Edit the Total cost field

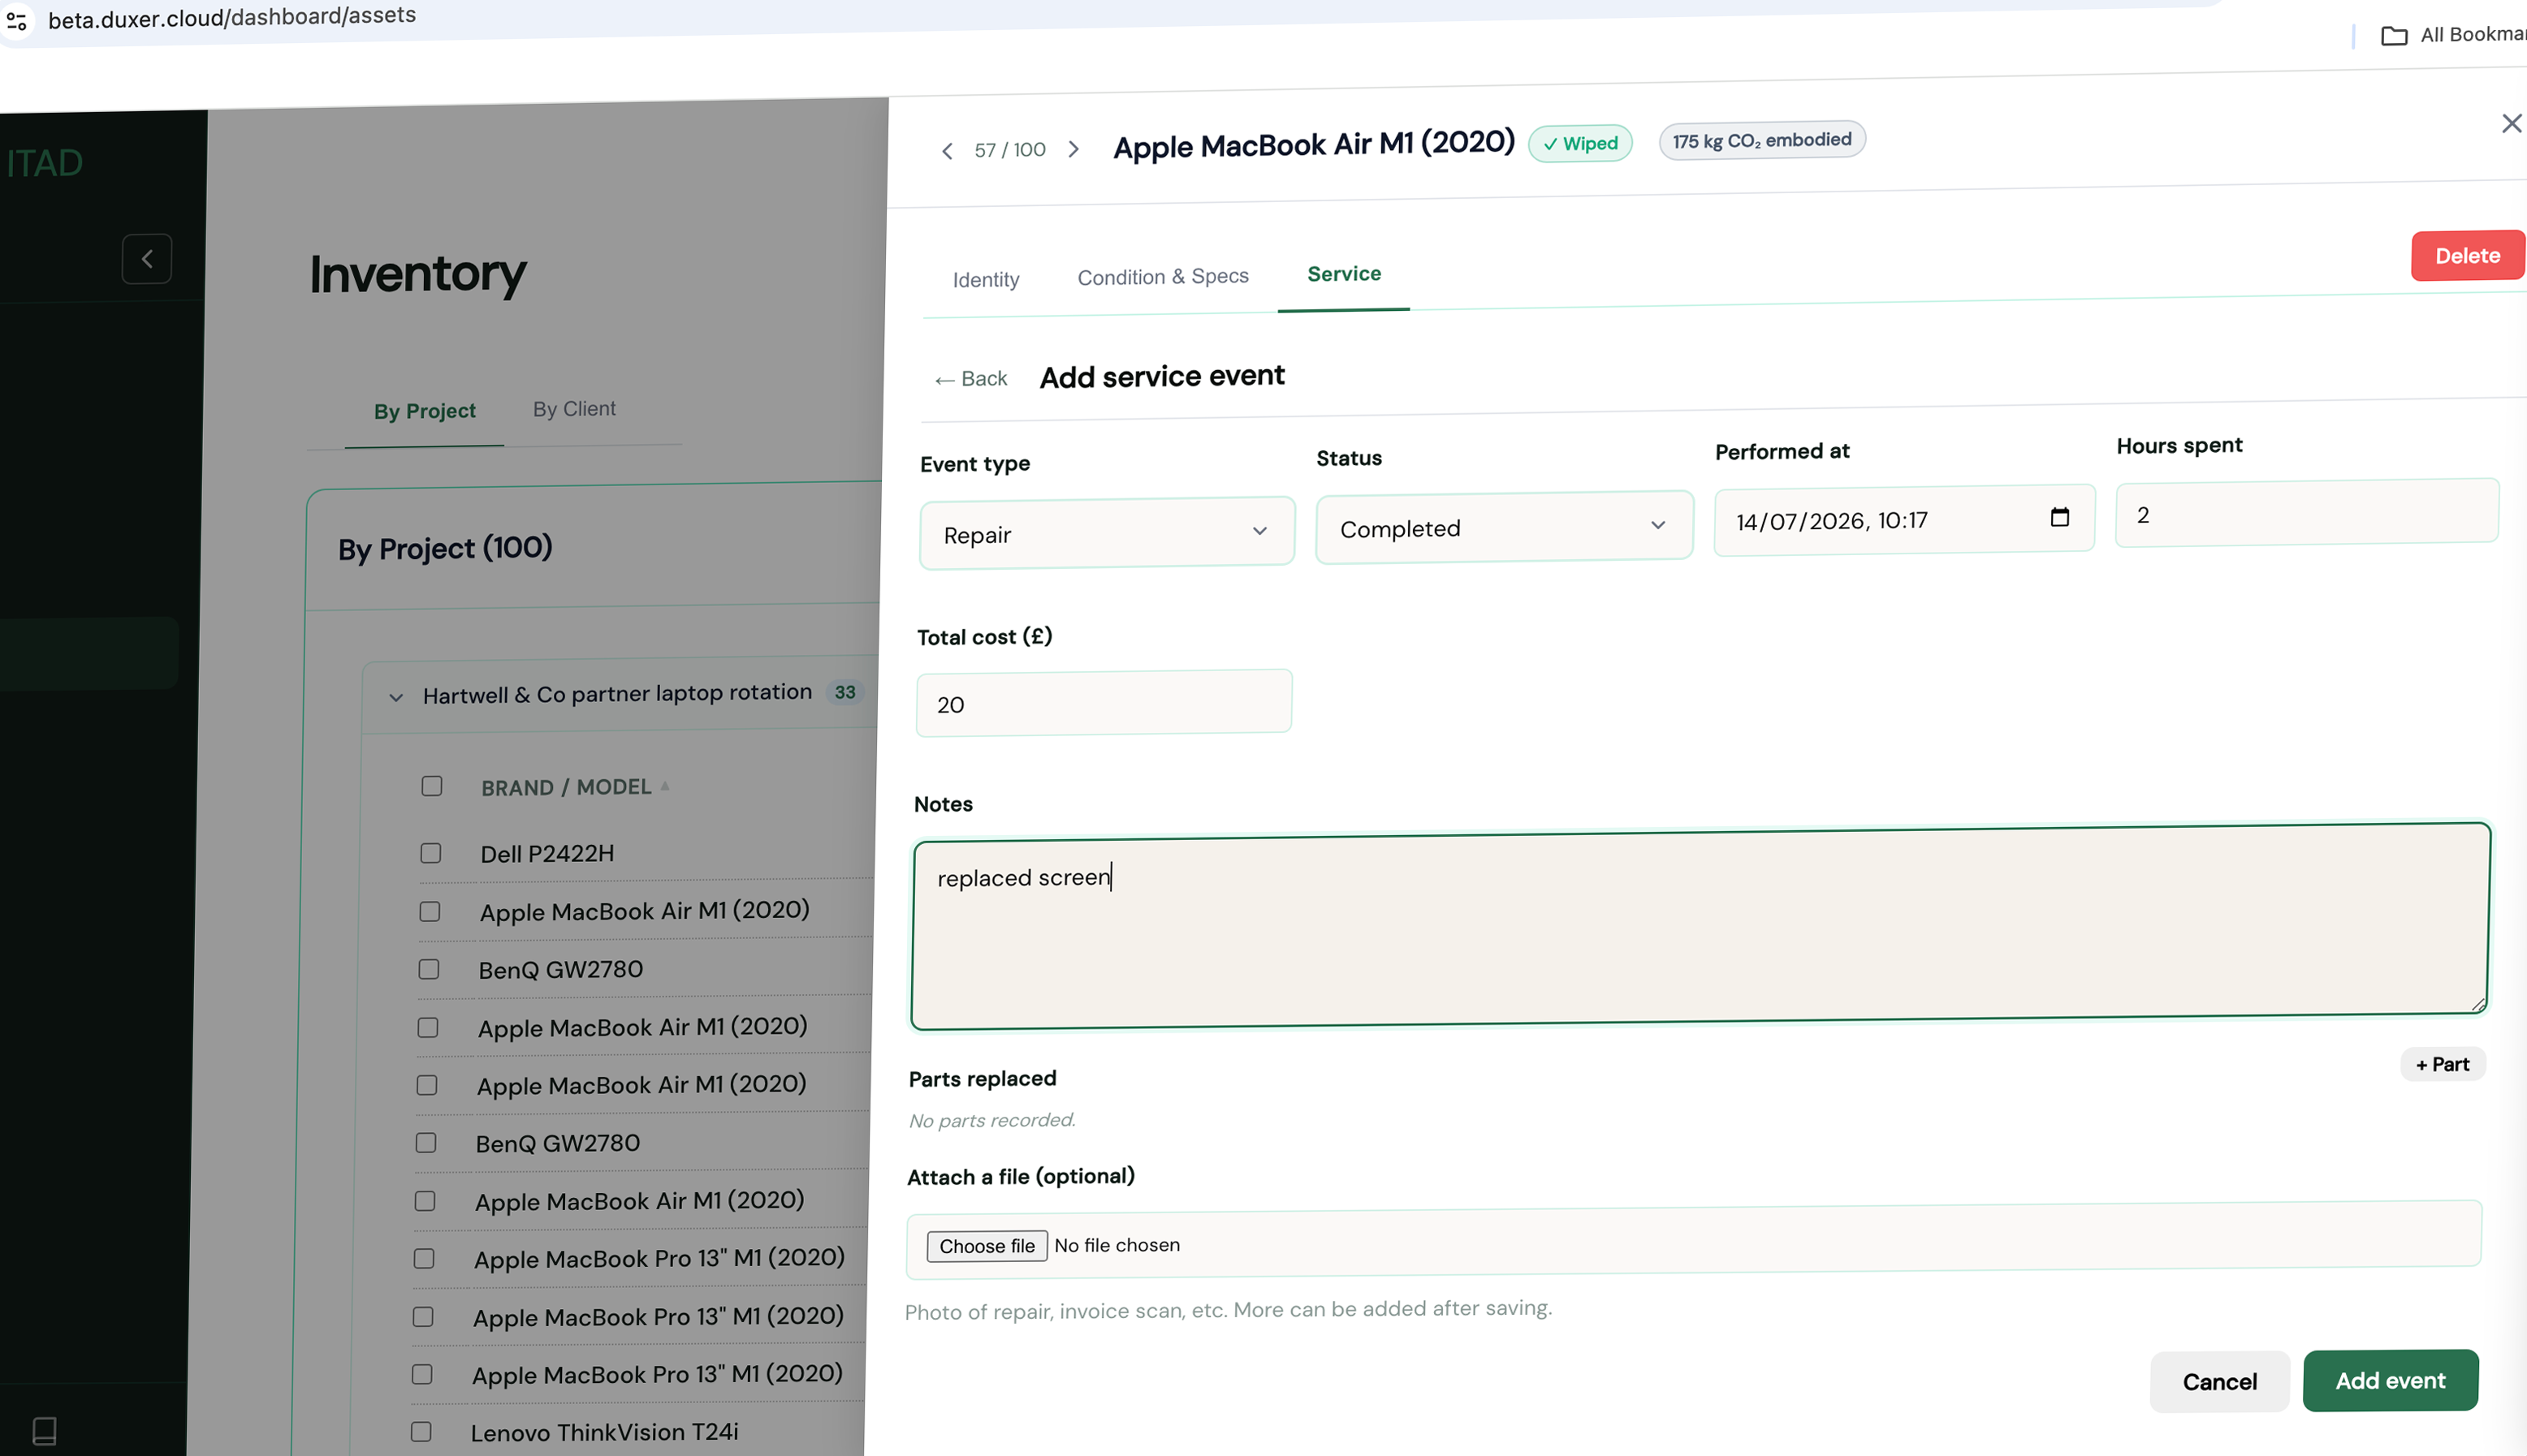coord(1104,703)
